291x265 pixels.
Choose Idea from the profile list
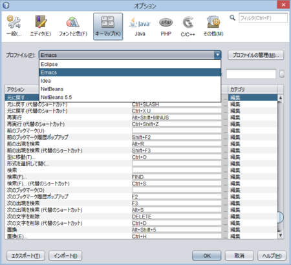130,81
